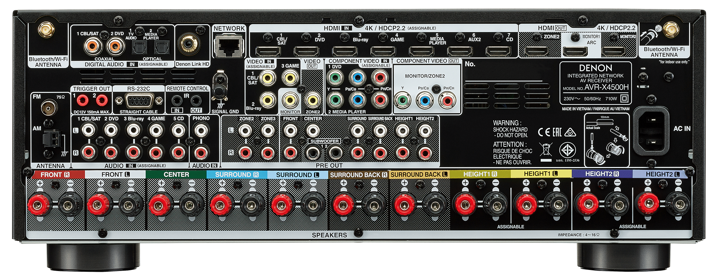Click the model number AVR-X4500H
The width and height of the screenshot is (713, 280).
click(607, 87)
